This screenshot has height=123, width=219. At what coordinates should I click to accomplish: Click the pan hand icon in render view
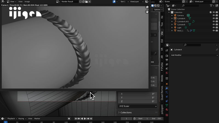(x=147, y=12)
